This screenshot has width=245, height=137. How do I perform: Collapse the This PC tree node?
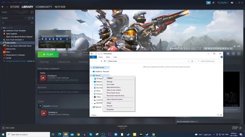91,75
